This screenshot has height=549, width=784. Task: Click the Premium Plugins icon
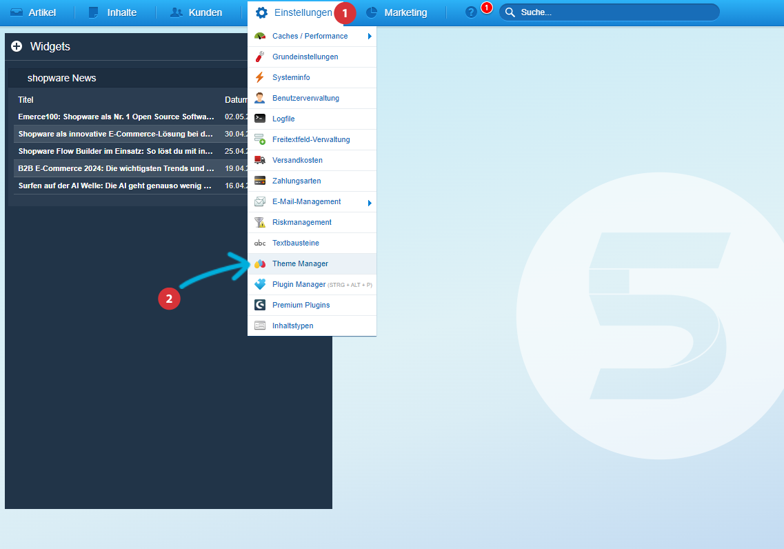[259, 305]
